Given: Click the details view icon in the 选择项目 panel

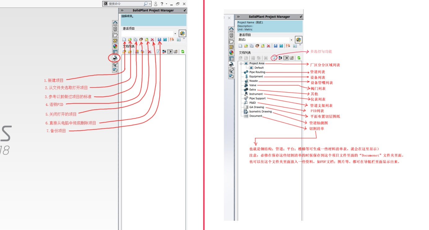Looking at the screenshot, I should [x=175, y=52].
